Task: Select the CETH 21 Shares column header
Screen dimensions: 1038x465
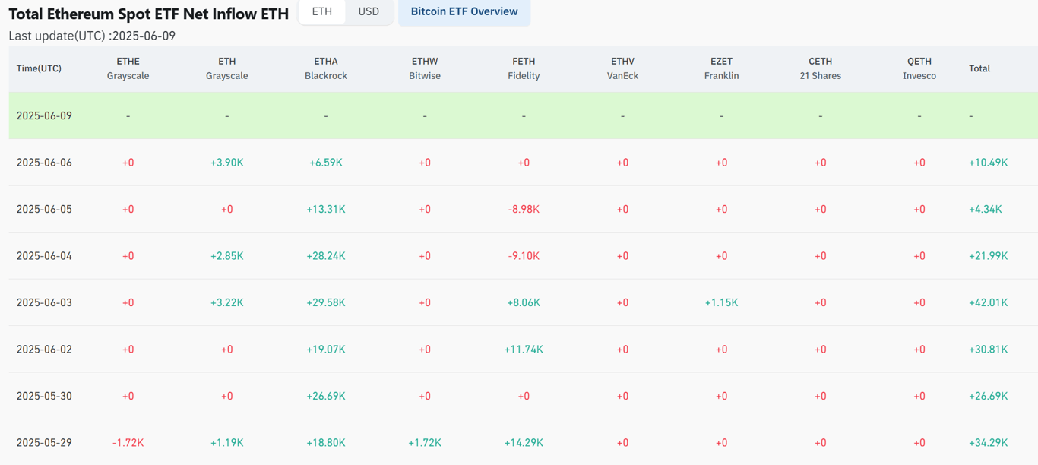Action: click(x=820, y=68)
